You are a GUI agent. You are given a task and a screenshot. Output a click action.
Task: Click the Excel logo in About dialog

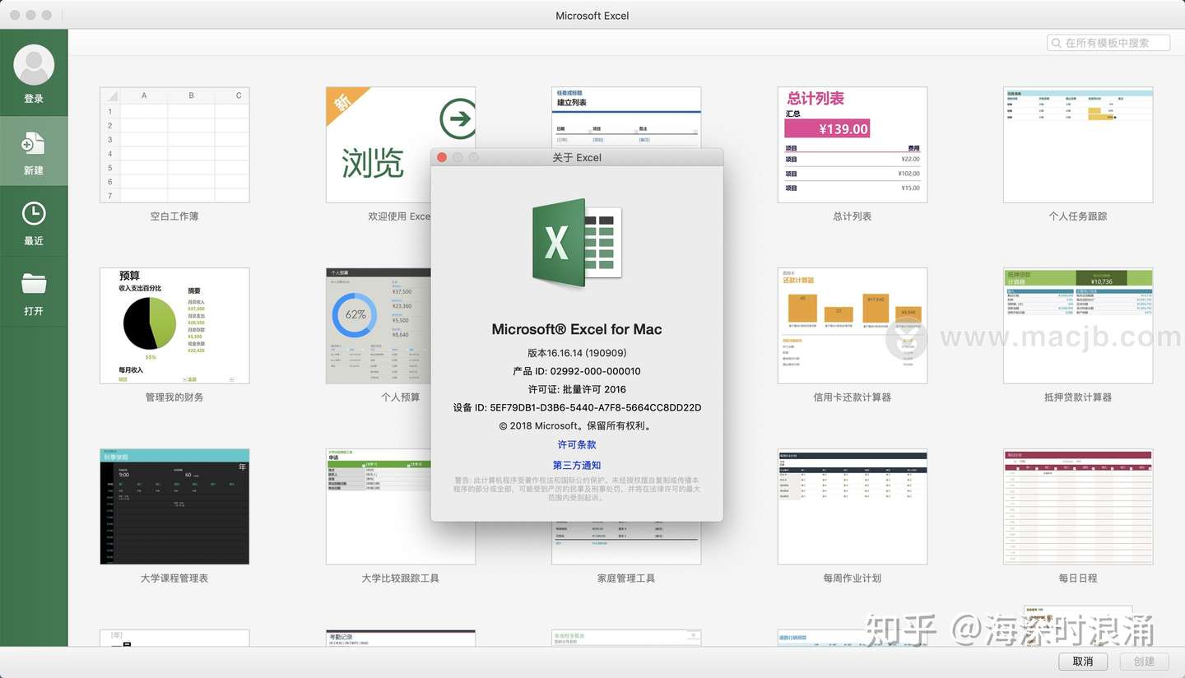(x=577, y=243)
